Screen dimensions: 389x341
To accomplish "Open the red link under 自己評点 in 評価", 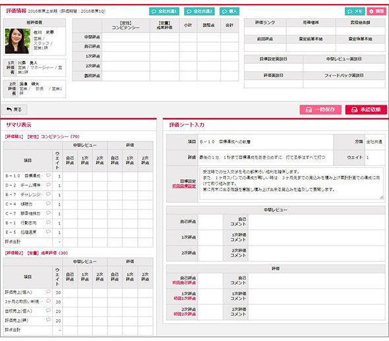I will pos(184,283).
